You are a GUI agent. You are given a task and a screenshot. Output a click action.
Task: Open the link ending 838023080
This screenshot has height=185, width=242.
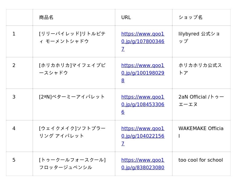[143, 164]
